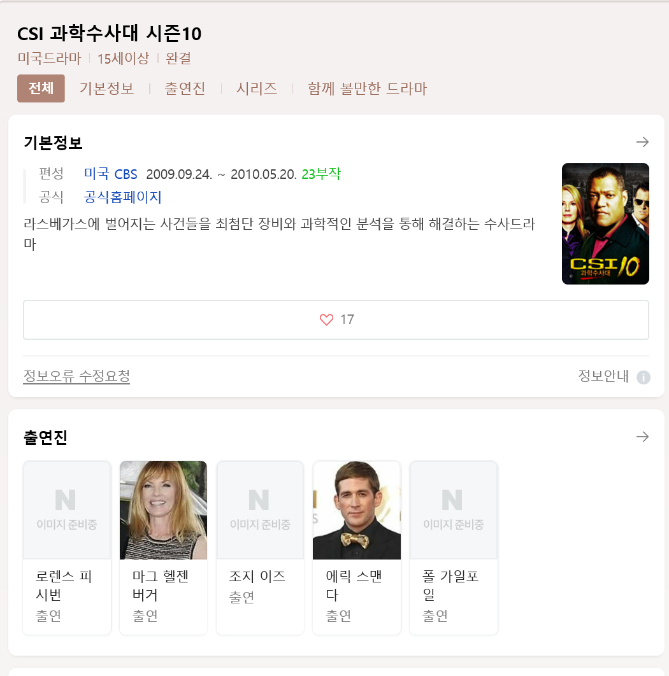Click the 로렌스 피시번 name

64,586
